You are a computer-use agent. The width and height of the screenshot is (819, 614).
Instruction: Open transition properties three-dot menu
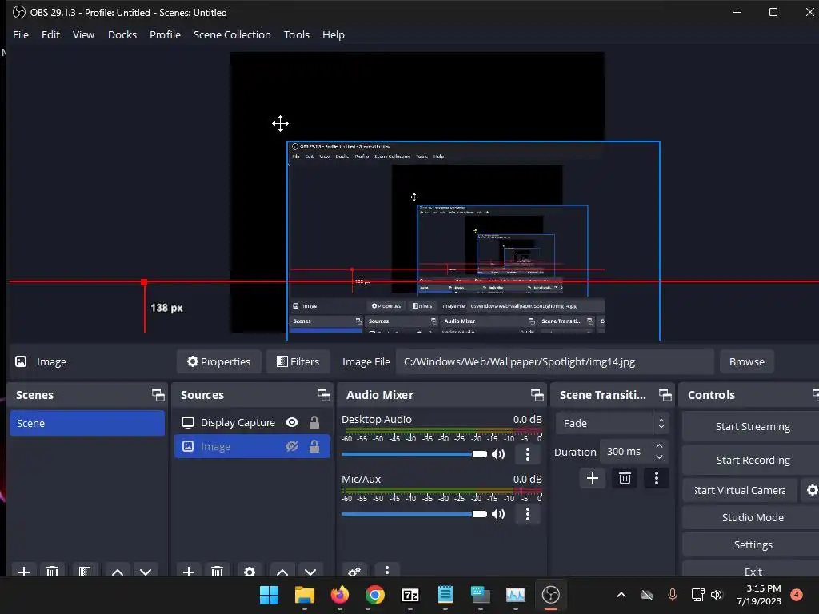pos(657,478)
